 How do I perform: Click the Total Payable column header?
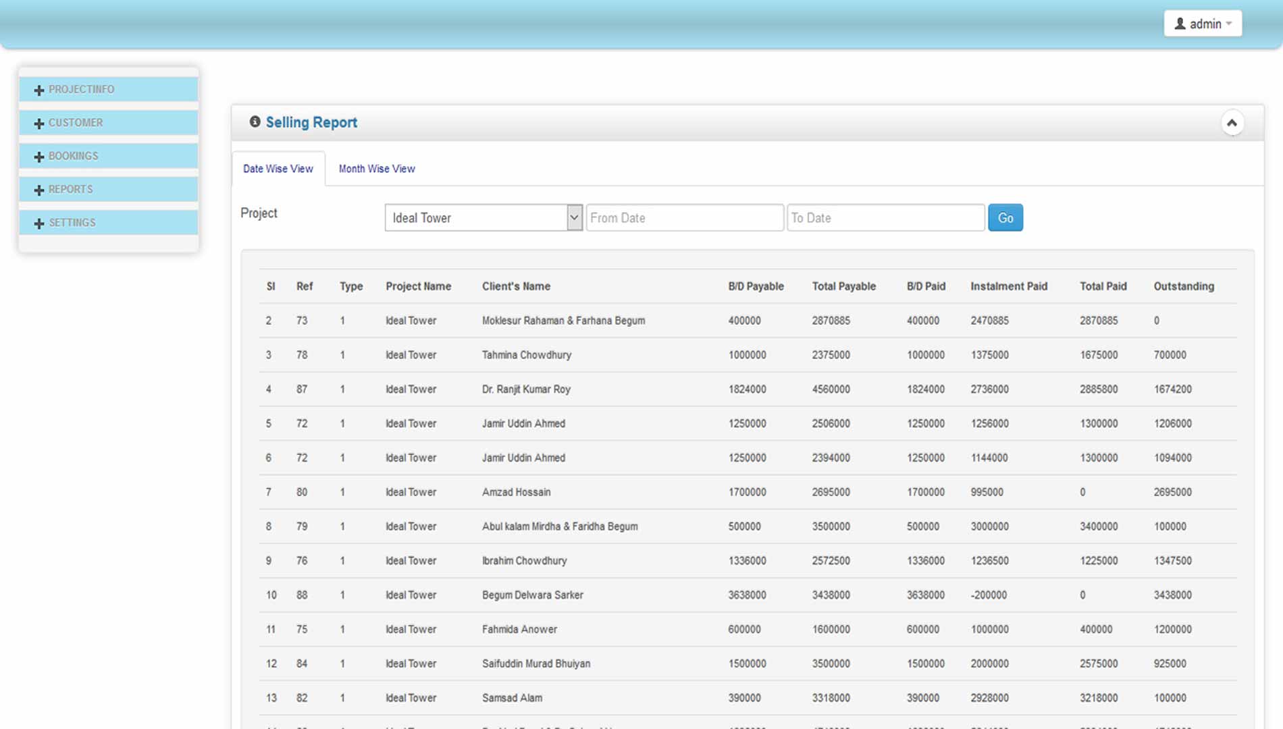pyautogui.click(x=844, y=286)
